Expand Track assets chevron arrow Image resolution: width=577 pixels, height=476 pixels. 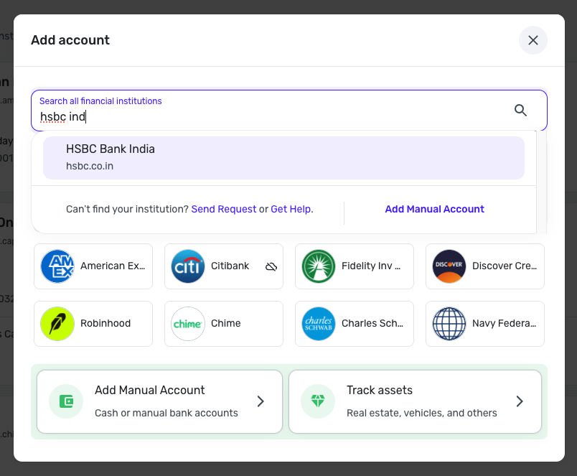pyautogui.click(x=519, y=401)
